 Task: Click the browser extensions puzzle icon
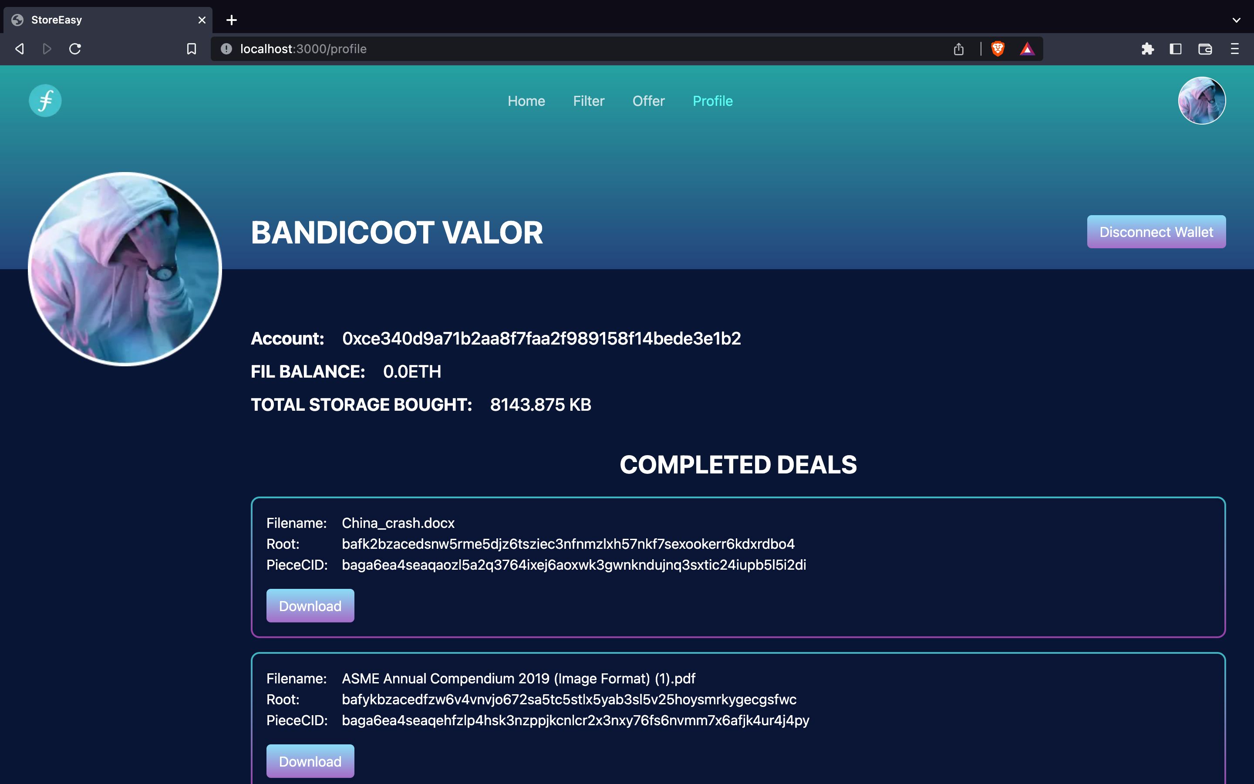point(1148,49)
